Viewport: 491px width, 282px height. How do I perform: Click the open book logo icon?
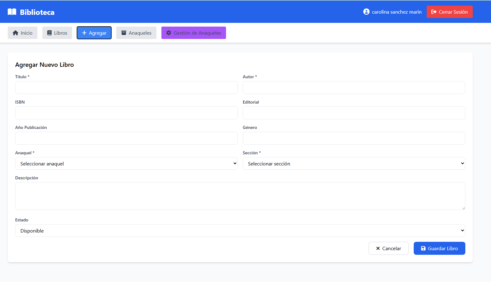[x=12, y=12]
